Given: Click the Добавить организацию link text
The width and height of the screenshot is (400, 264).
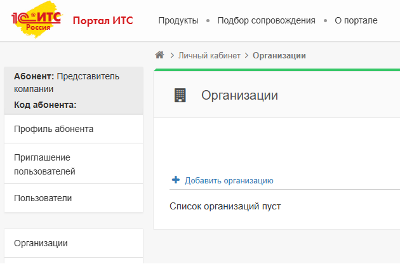Looking at the screenshot, I should [x=229, y=181].
